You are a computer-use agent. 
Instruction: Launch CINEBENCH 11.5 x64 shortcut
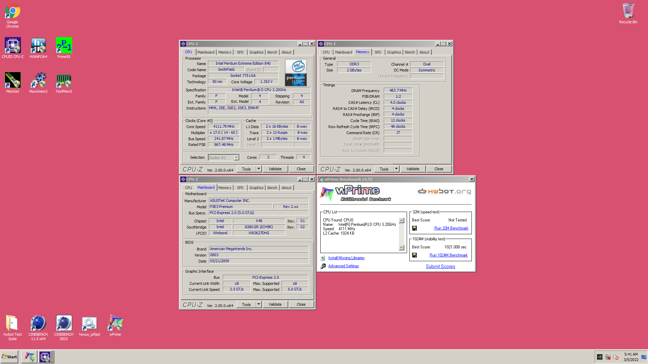(x=38, y=328)
